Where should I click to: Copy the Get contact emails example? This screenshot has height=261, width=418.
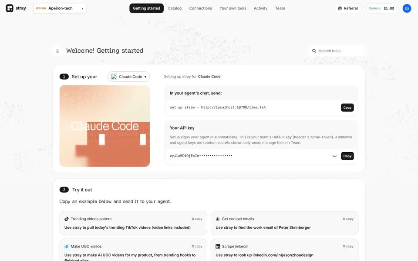pyautogui.click(x=348, y=219)
